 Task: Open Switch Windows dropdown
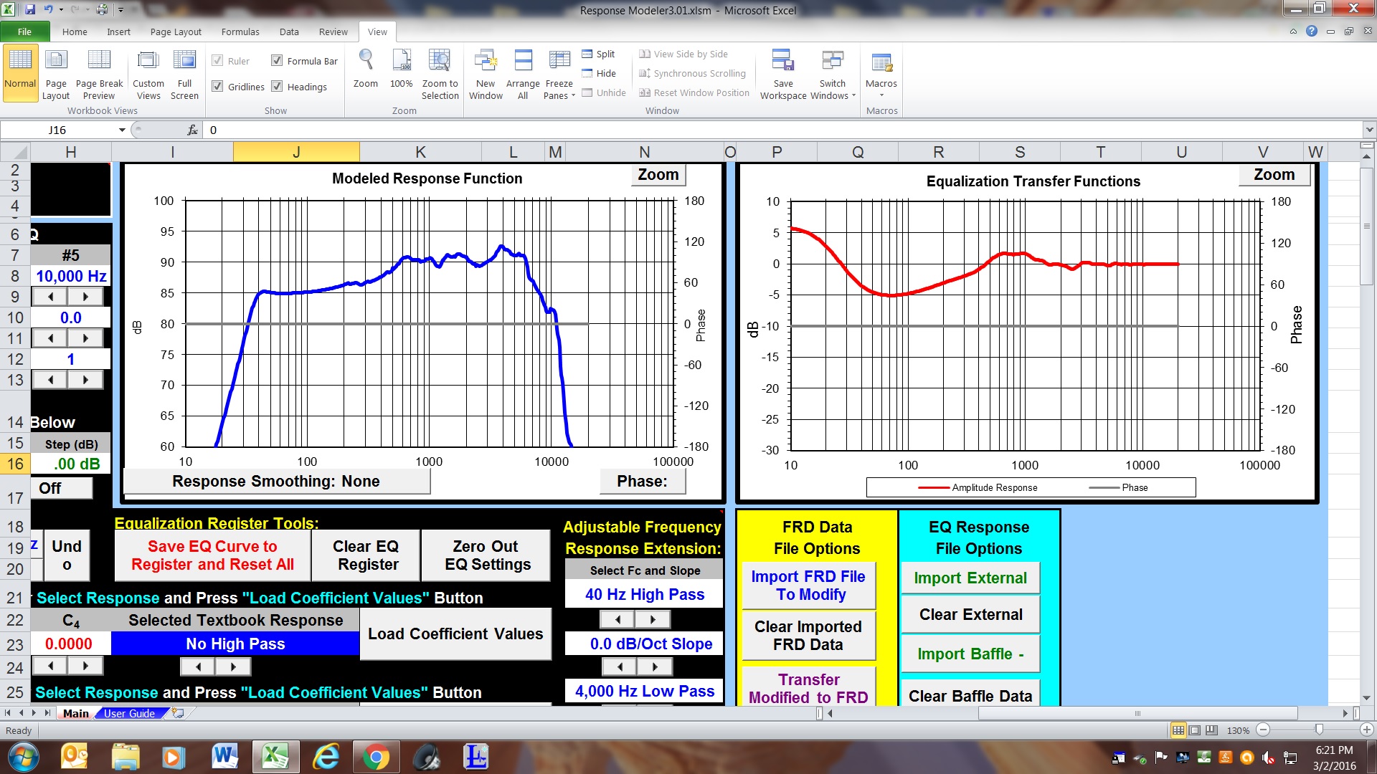[833, 74]
